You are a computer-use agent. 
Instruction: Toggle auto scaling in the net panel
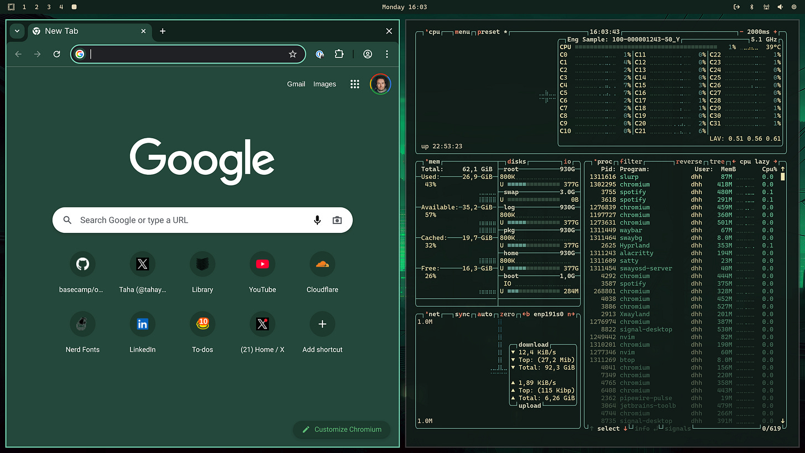point(485,314)
